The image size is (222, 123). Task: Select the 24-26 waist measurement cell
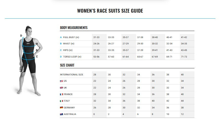pyautogui.click(x=96, y=44)
